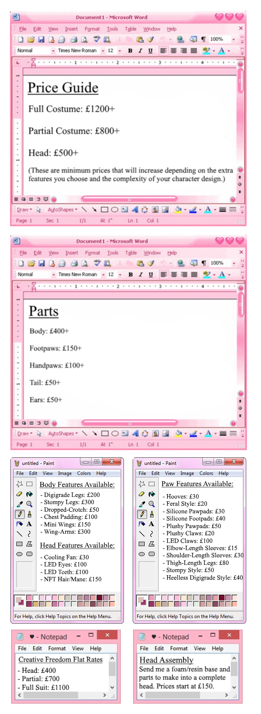Open Normal style dropdown in Price Guide window
The image size is (261, 714).
[53, 51]
